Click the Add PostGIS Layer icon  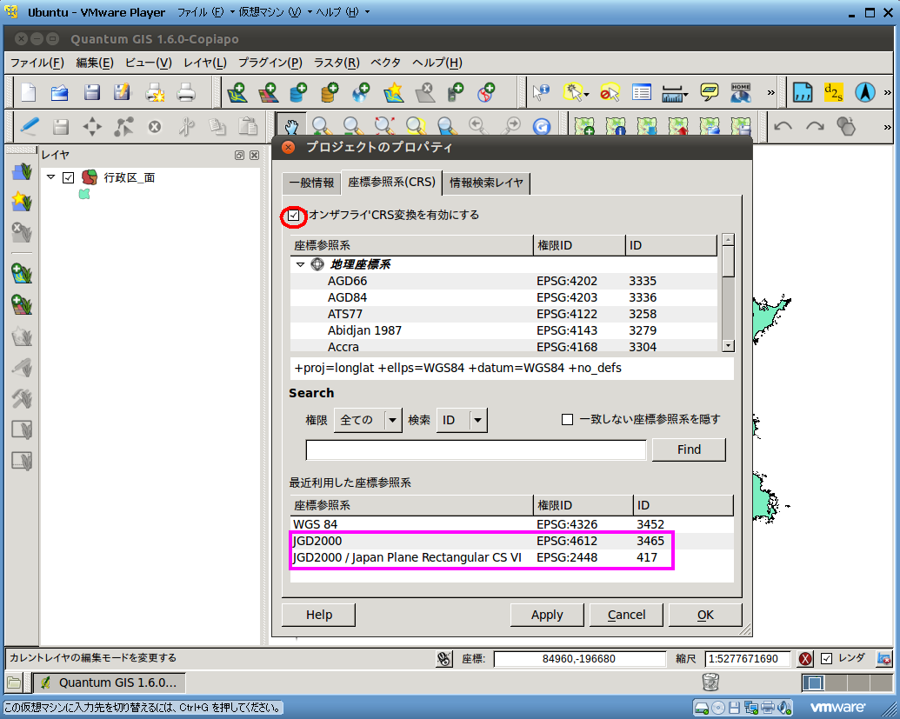298,92
